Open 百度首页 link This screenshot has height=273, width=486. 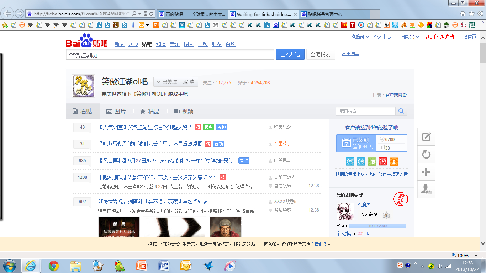coord(467,37)
